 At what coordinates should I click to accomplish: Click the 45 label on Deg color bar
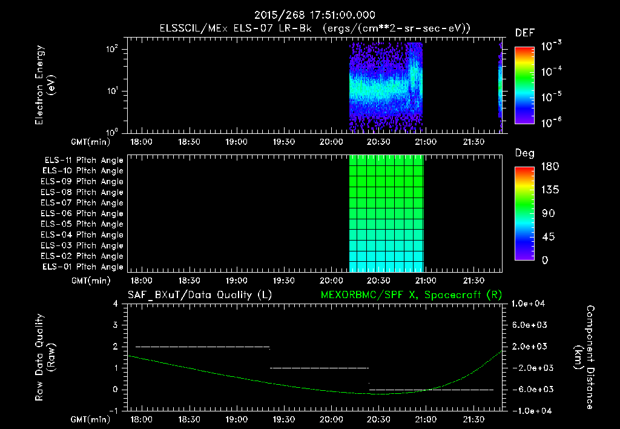coord(549,237)
